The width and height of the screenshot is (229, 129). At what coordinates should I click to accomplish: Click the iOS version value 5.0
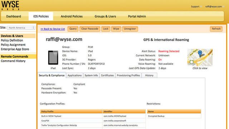(89, 56)
